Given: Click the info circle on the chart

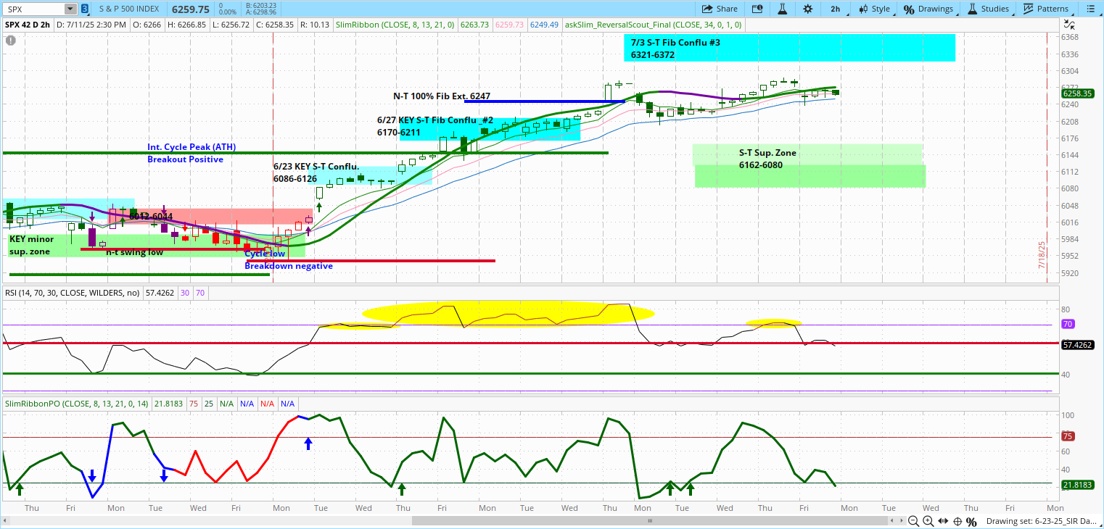Looking at the screenshot, I should click(x=10, y=40).
